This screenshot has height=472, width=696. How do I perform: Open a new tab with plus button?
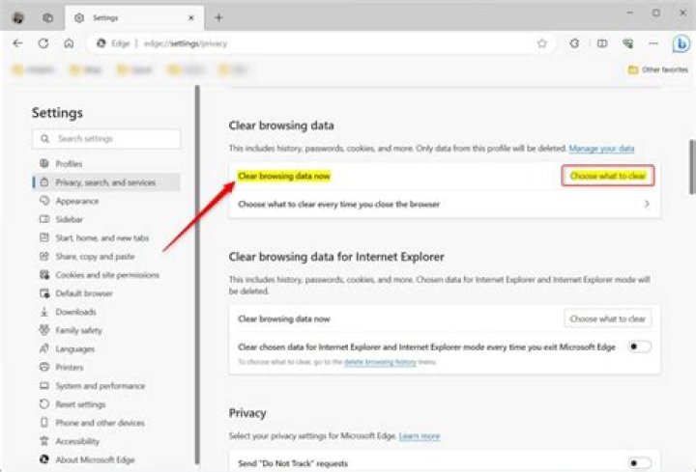coord(218,17)
